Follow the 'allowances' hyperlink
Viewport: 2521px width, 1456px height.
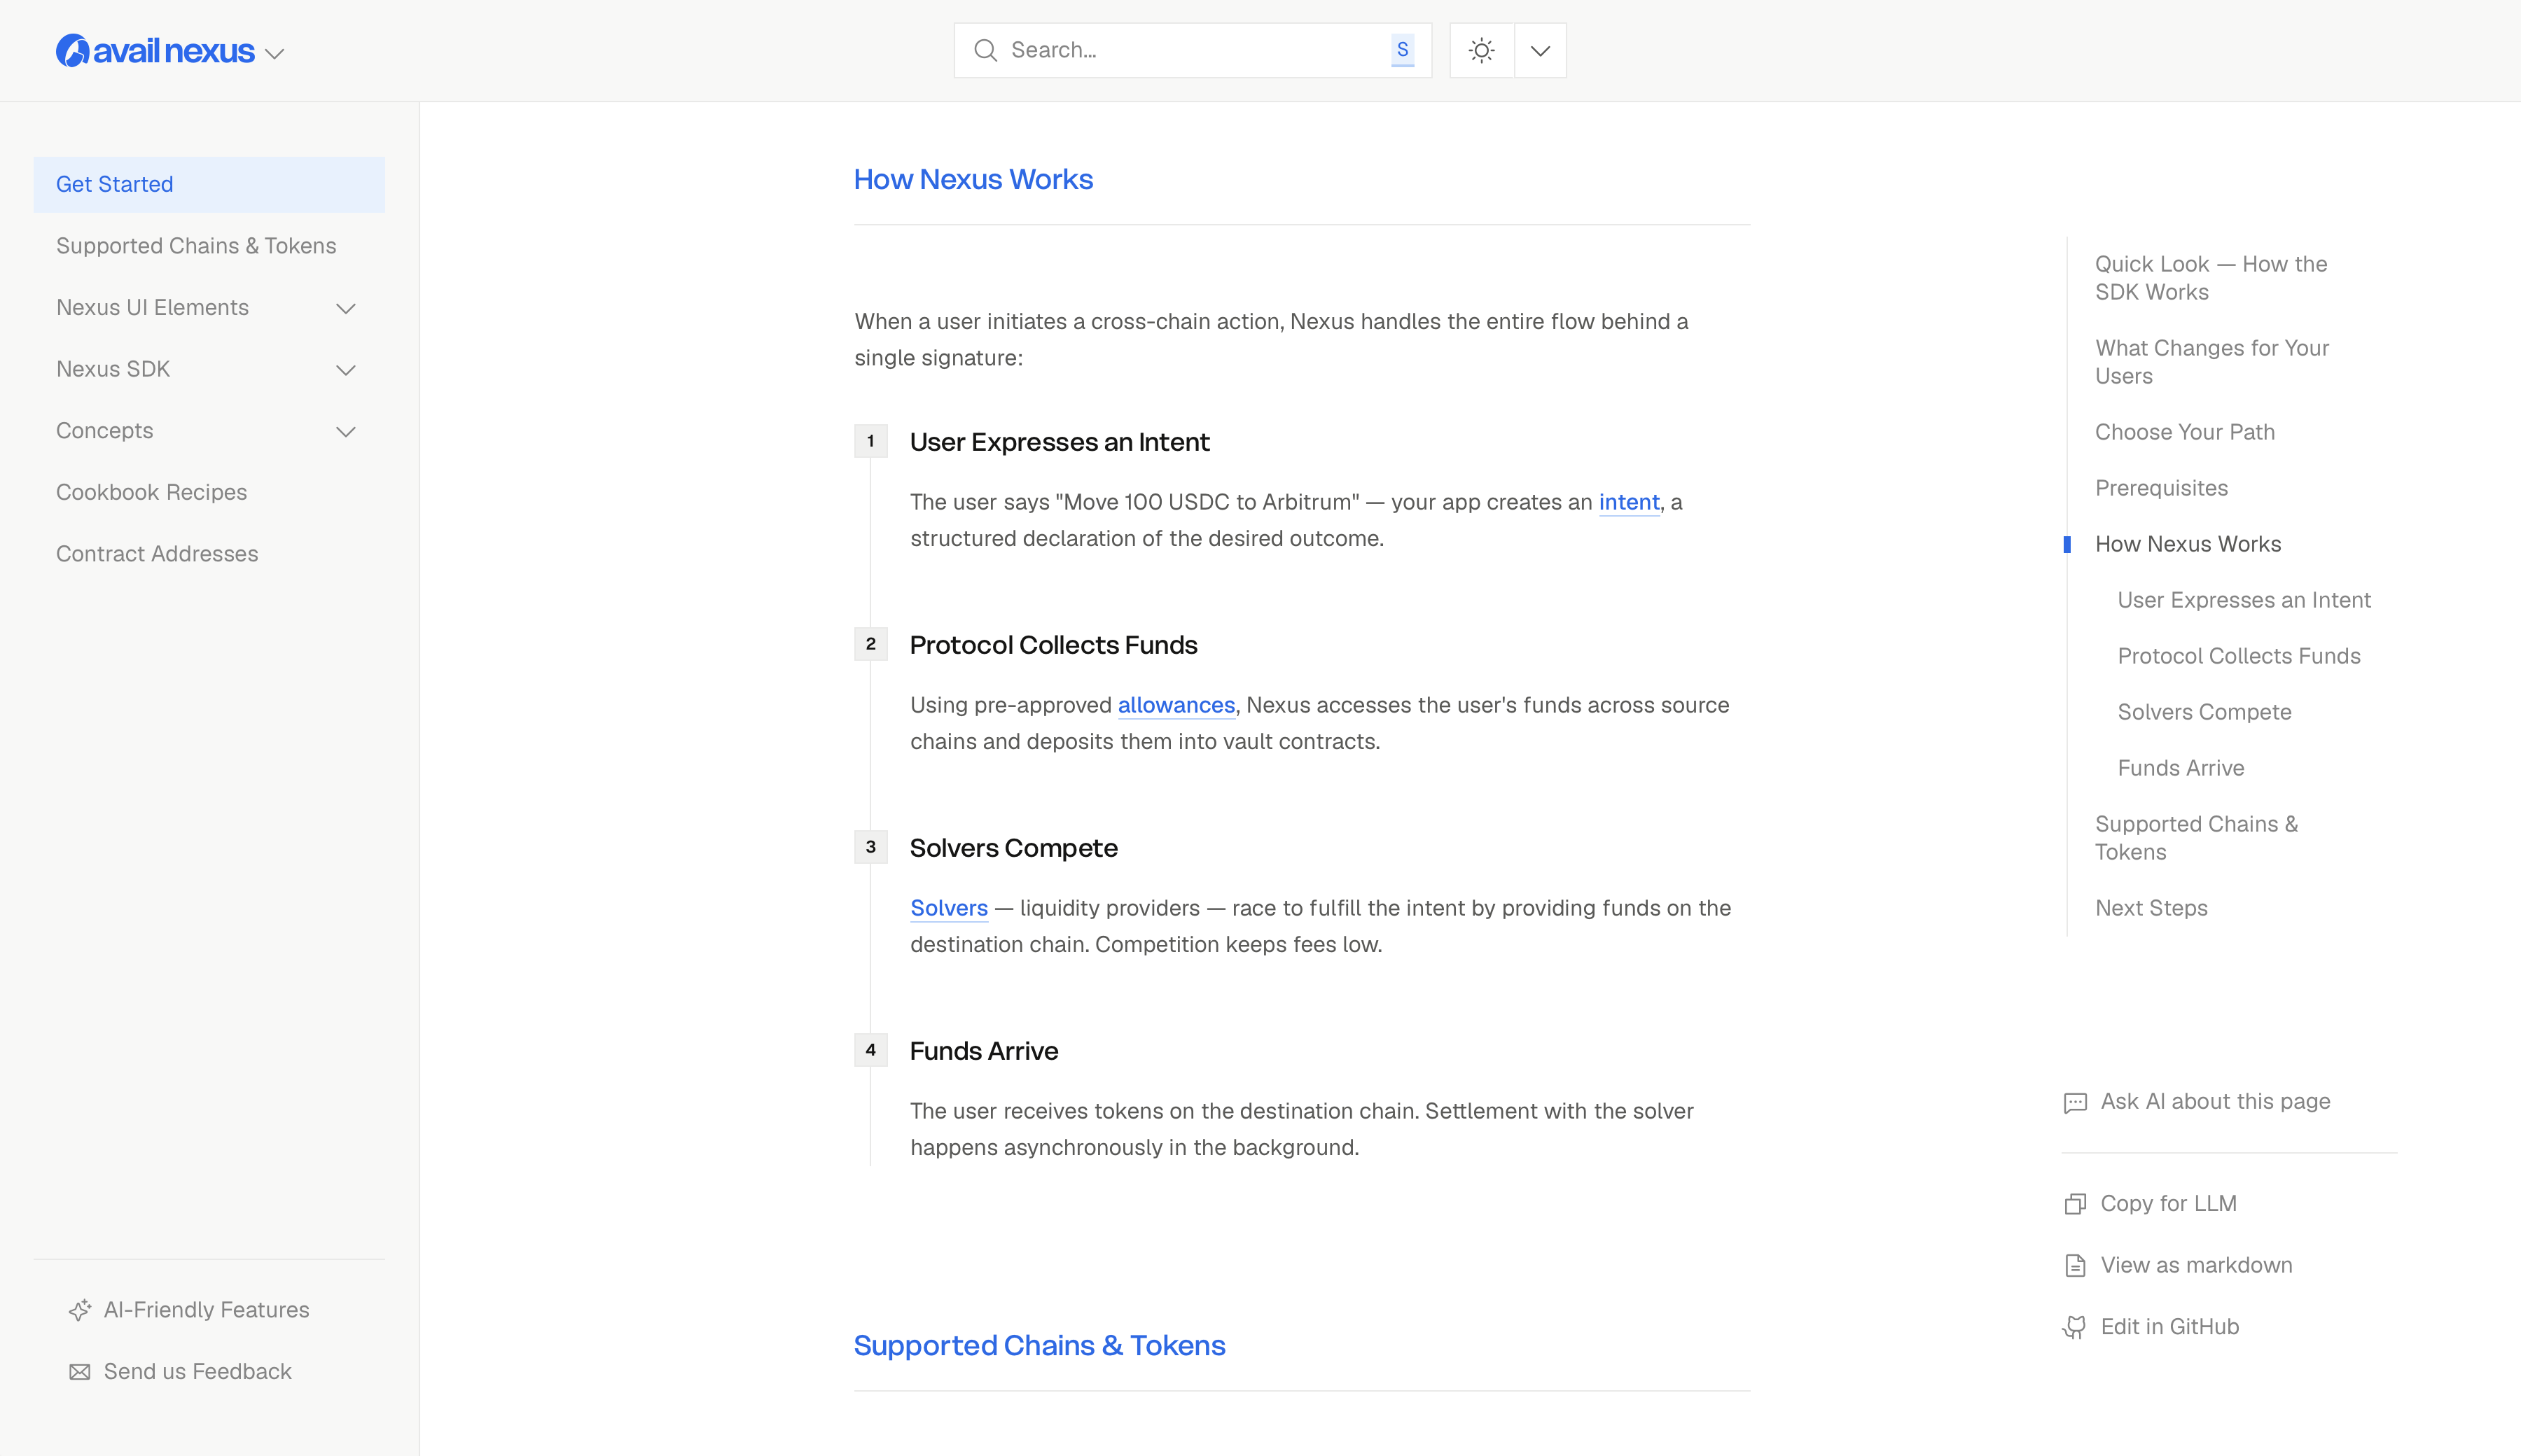pyautogui.click(x=1176, y=705)
